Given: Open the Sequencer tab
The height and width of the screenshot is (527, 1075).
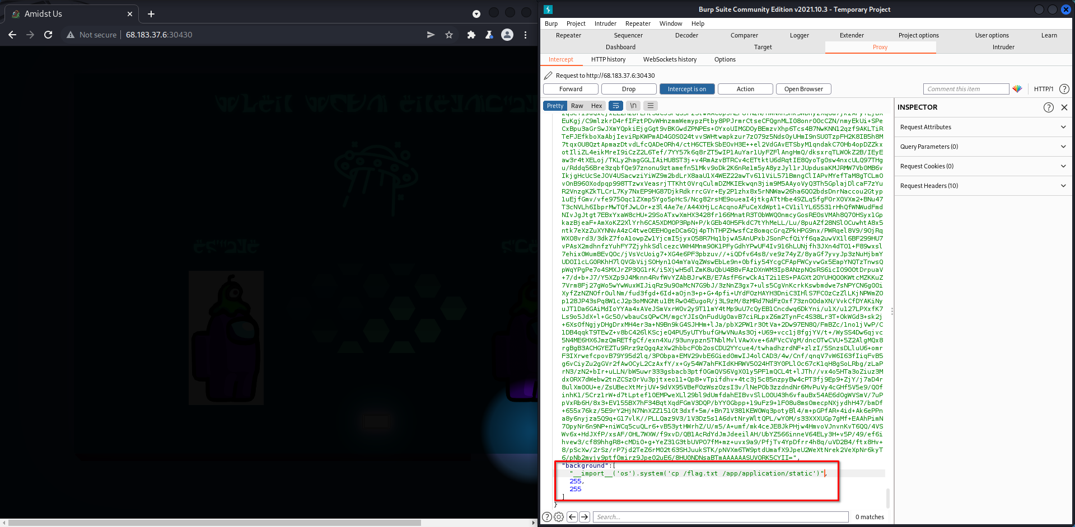Looking at the screenshot, I should click(x=628, y=35).
